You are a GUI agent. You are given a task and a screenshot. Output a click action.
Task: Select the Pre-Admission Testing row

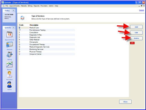click(x=47, y=30)
